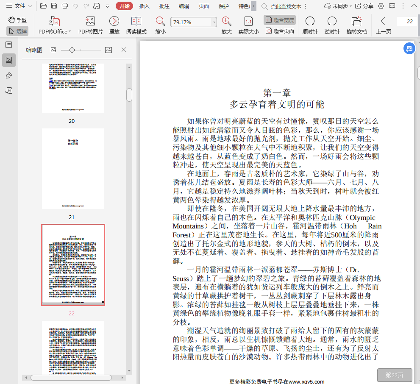
Task: Adjust the thumbnail size slider handle
Action: pyautogui.click(x=72, y=50)
